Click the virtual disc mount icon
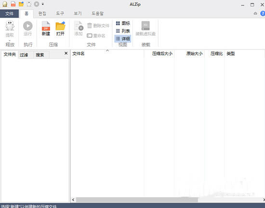The width and height of the screenshot is (265, 208). (146, 26)
